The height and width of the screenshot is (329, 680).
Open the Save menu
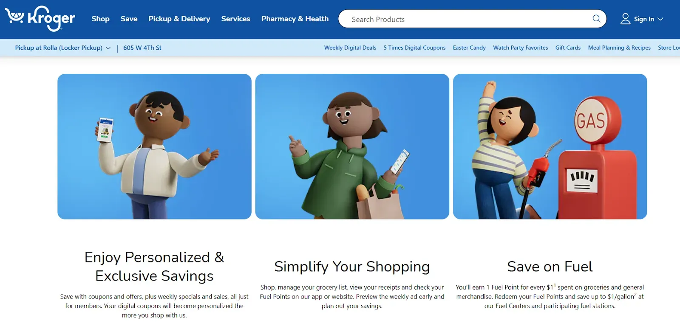[129, 19]
